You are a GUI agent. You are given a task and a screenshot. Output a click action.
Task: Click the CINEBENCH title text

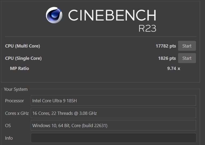pos(112,15)
